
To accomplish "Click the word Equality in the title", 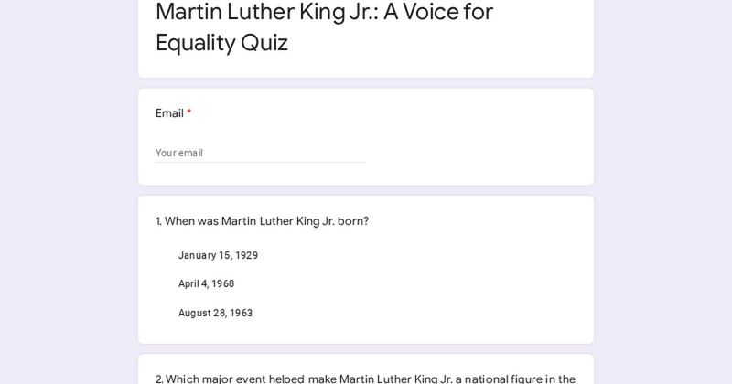I will click(195, 42).
